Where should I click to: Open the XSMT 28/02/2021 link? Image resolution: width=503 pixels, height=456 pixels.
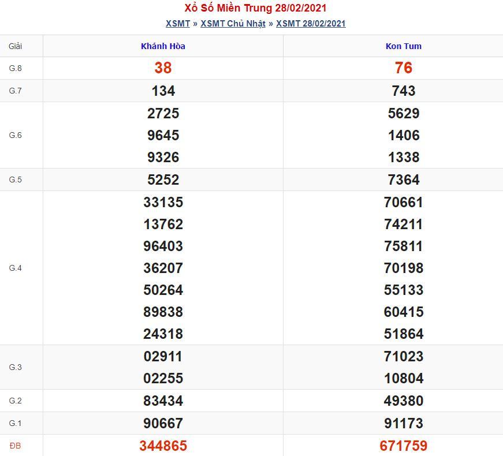311,24
